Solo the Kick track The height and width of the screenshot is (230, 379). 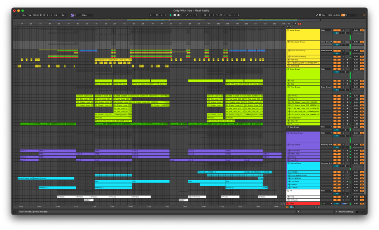click(x=343, y=80)
